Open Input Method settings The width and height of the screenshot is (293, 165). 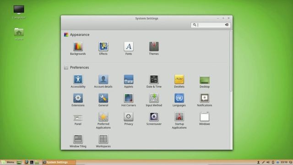tap(154, 100)
